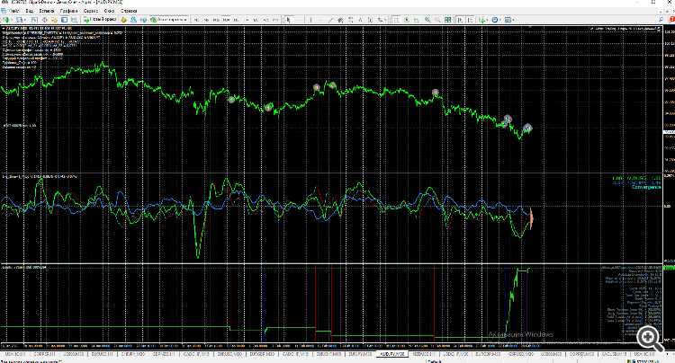
Task: Open the Profiles icon
Action: [x=19, y=20]
